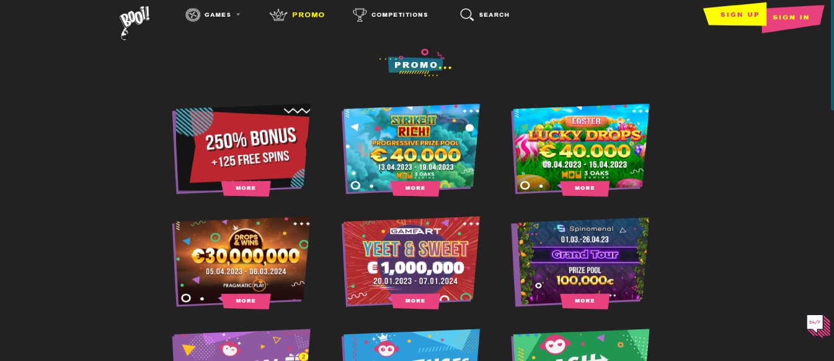The image size is (834, 361).
Task: Click More under Drops & Wins promo
Action: (x=246, y=301)
